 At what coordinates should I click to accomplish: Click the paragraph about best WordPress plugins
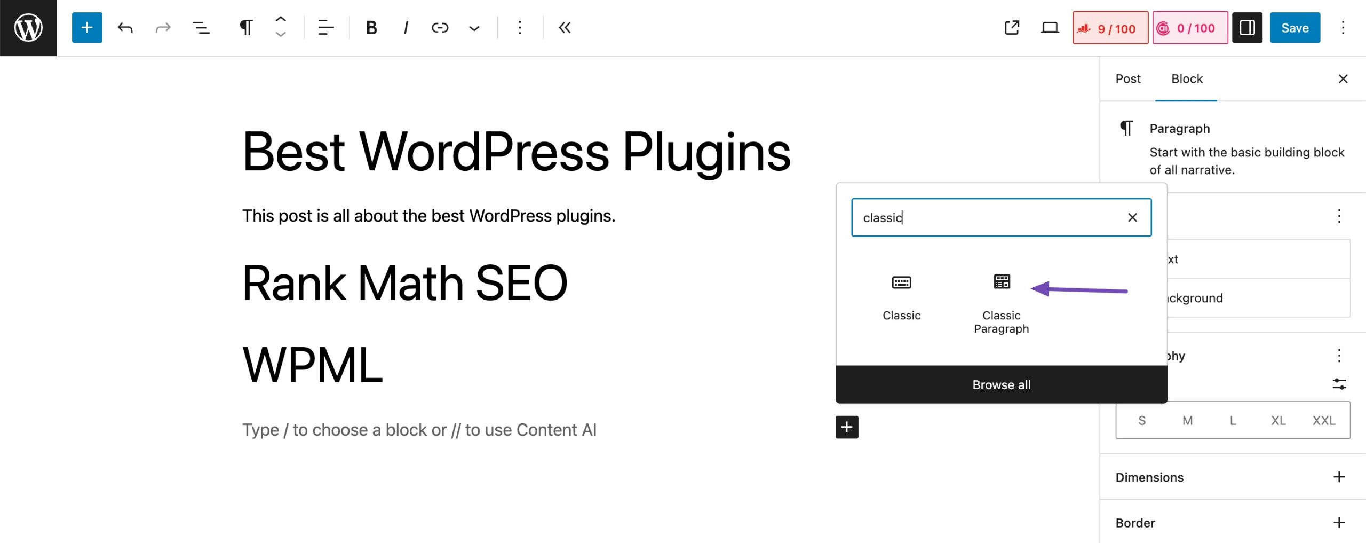[428, 216]
